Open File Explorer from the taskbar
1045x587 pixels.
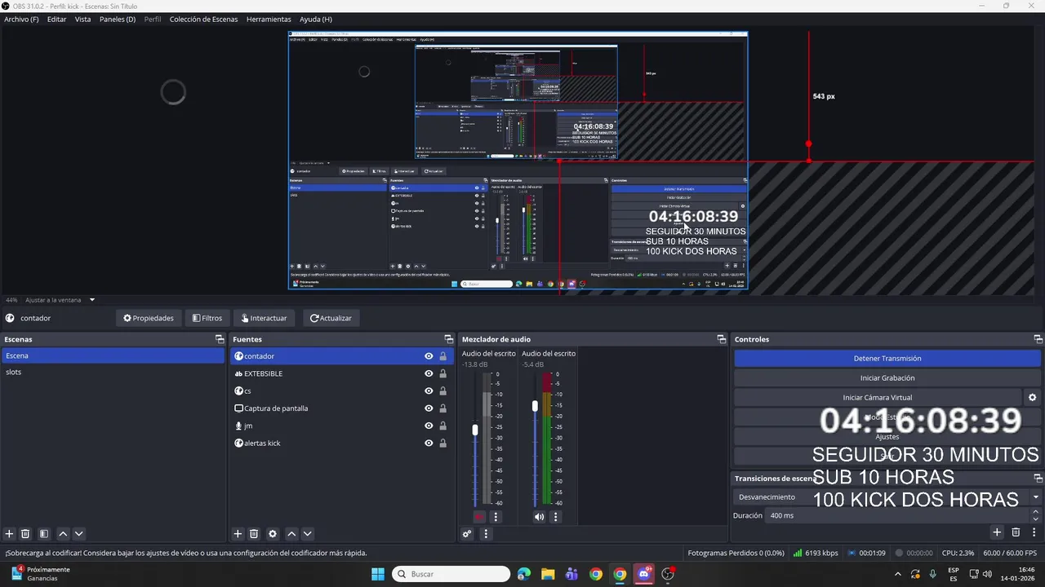(x=548, y=574)
